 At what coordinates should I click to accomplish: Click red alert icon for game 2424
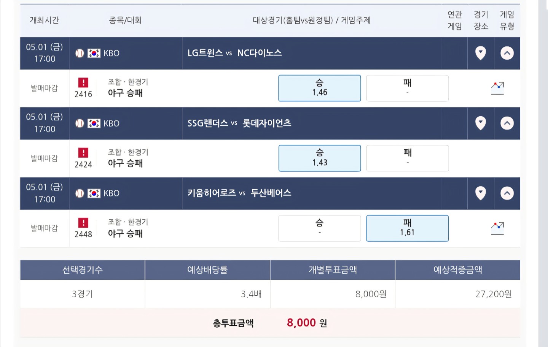pos(83,152)
